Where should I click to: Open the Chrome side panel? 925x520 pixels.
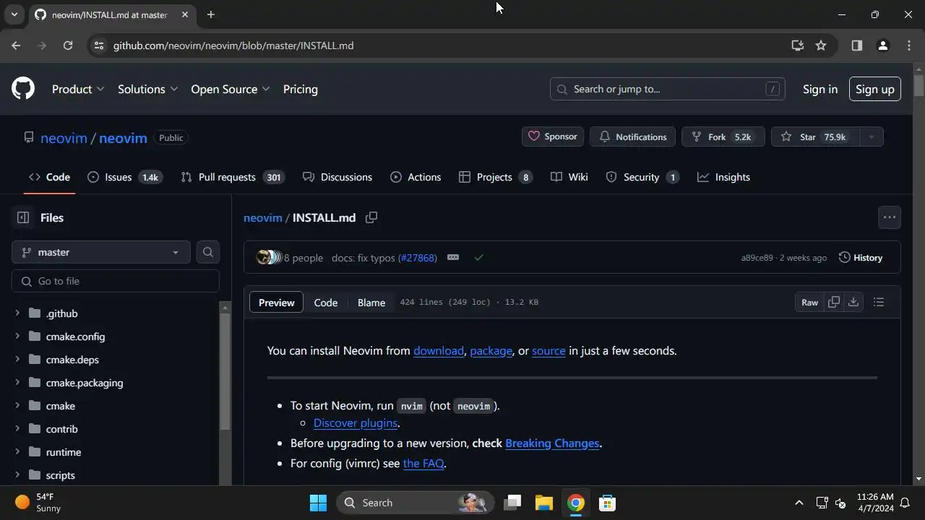(x=857, y=45)
